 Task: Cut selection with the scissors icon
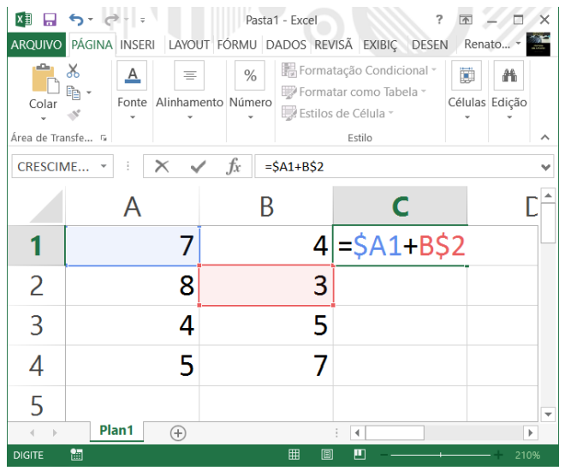coord(73,71)
